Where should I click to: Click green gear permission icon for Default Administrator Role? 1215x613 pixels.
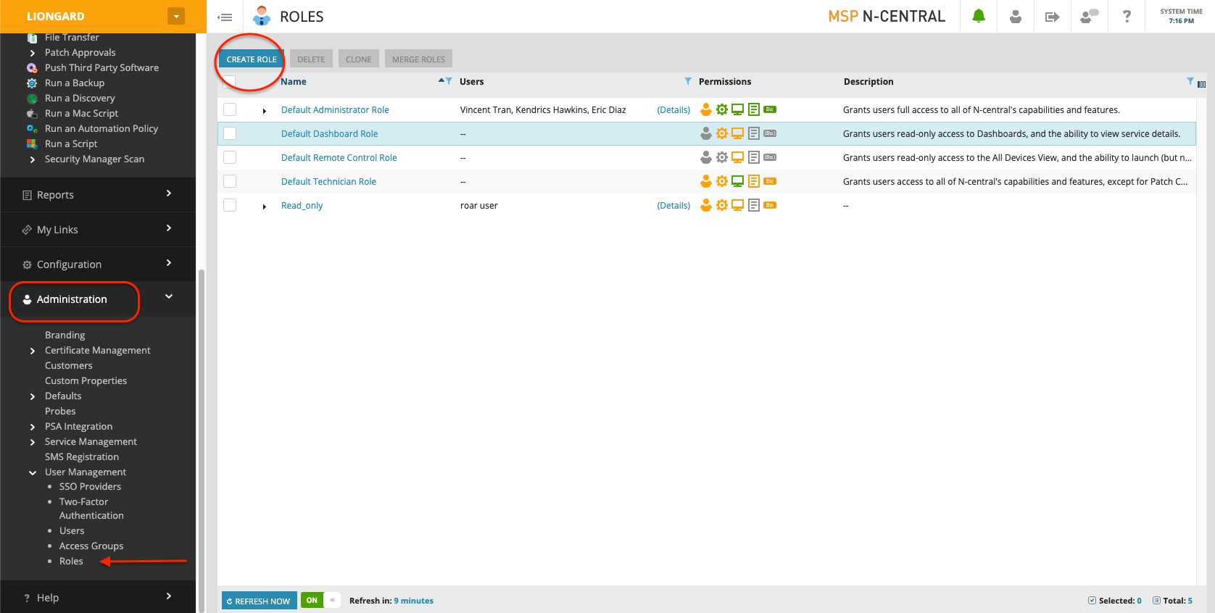point(722,109)
